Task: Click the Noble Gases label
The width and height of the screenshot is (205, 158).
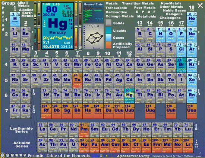Action: click(x=174, y=10)
